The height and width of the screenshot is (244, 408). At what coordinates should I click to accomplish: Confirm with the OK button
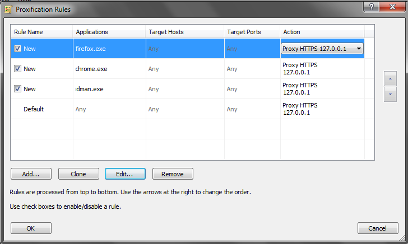point(31,228)
